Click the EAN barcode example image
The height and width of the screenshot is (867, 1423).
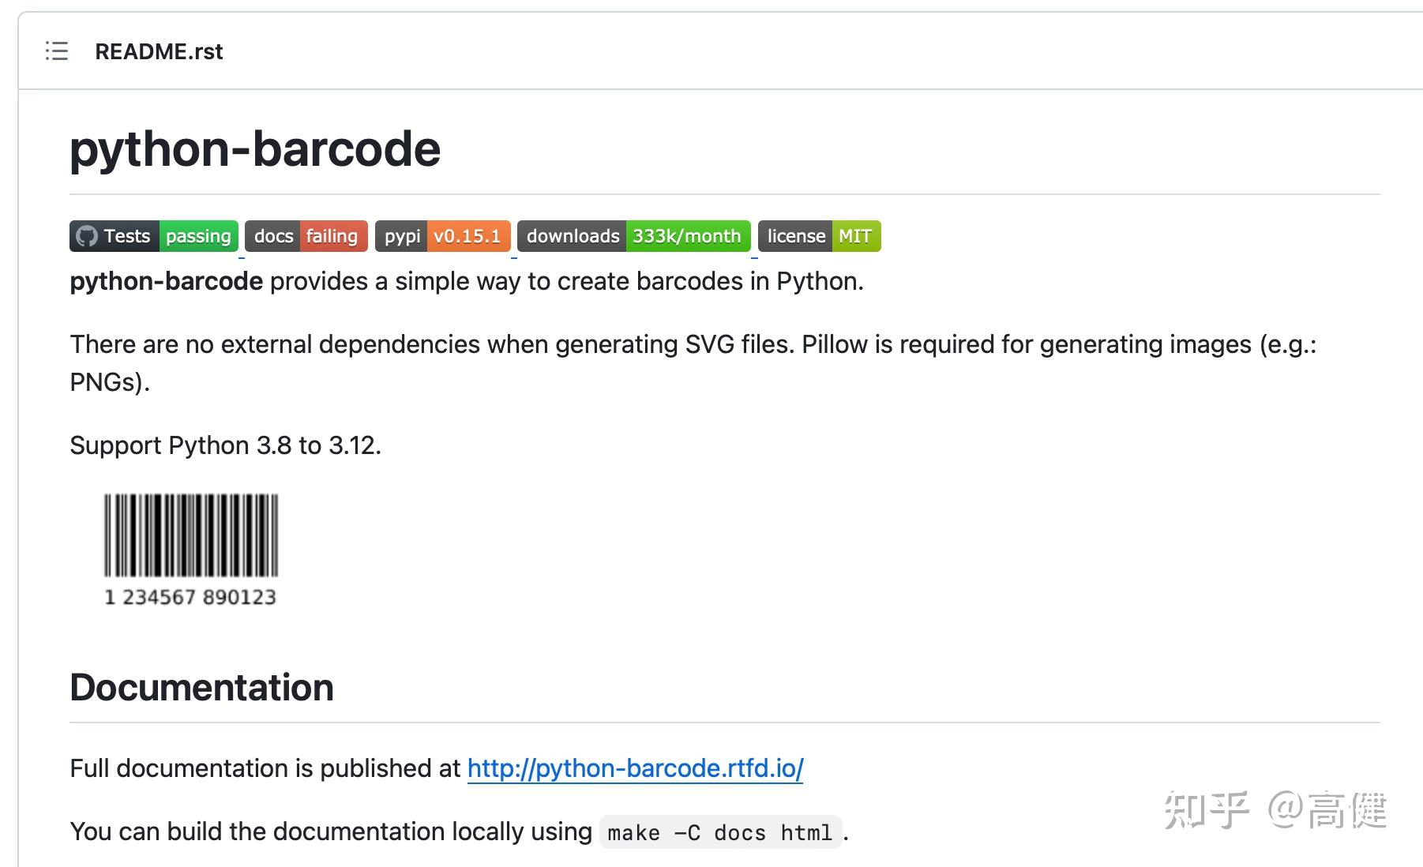tap(190, 545)
